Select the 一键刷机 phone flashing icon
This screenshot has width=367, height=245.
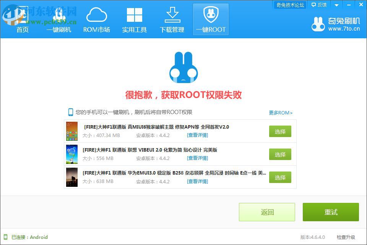[x=59, y=15]
